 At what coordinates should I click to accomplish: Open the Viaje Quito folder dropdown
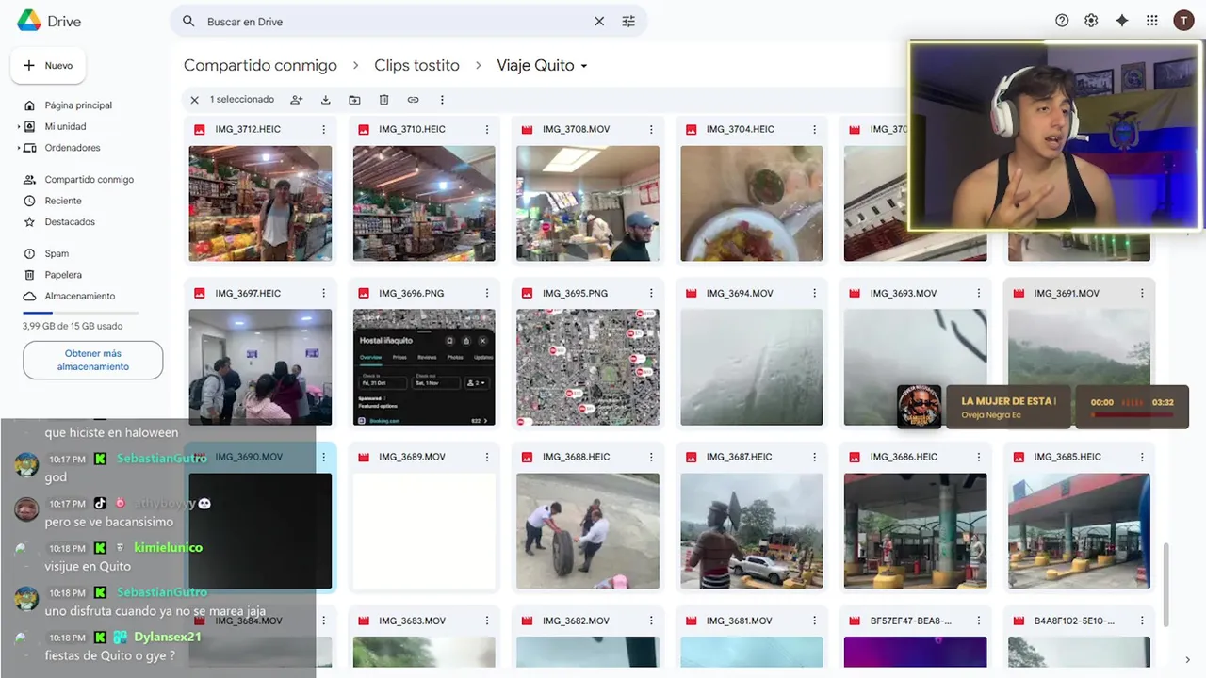tap(584, 66)
